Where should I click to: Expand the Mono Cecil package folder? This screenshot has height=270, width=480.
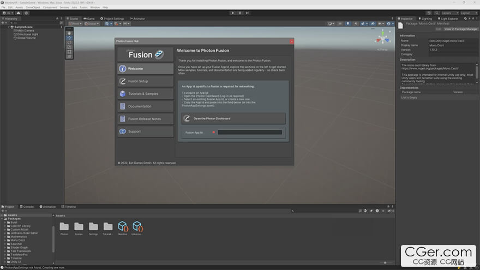click(5, 241)
